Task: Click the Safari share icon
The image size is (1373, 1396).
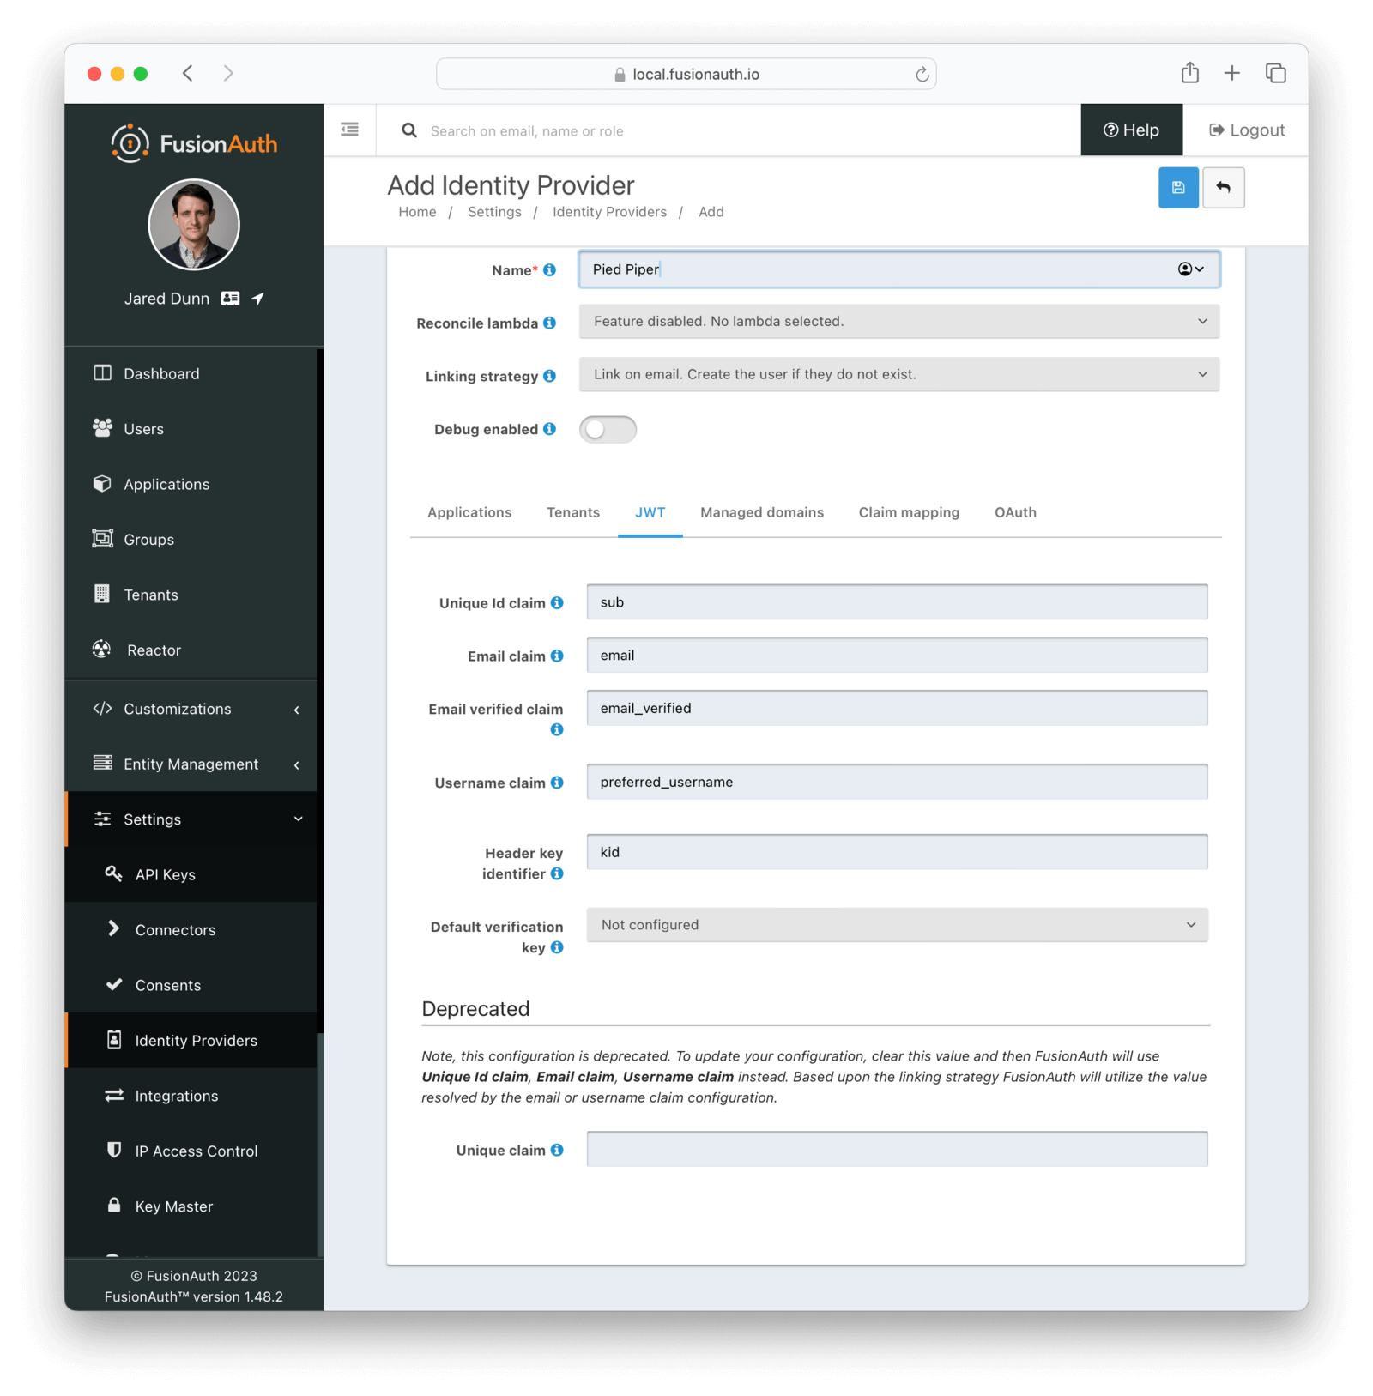Action: (x=1189, y=73)
